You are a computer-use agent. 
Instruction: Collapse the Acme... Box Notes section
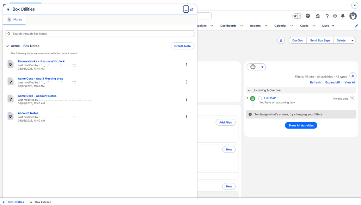[x=7, y=46]
